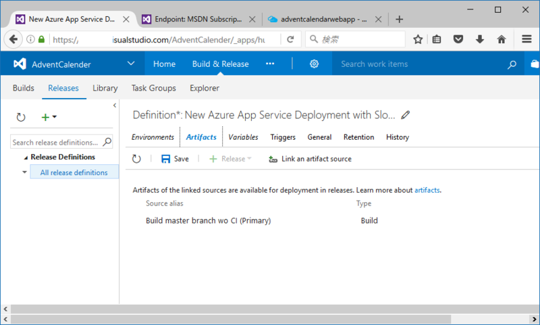The image size is (540, 325).
Task: Open Firefox hamburger menu
Action: [526, 39]
